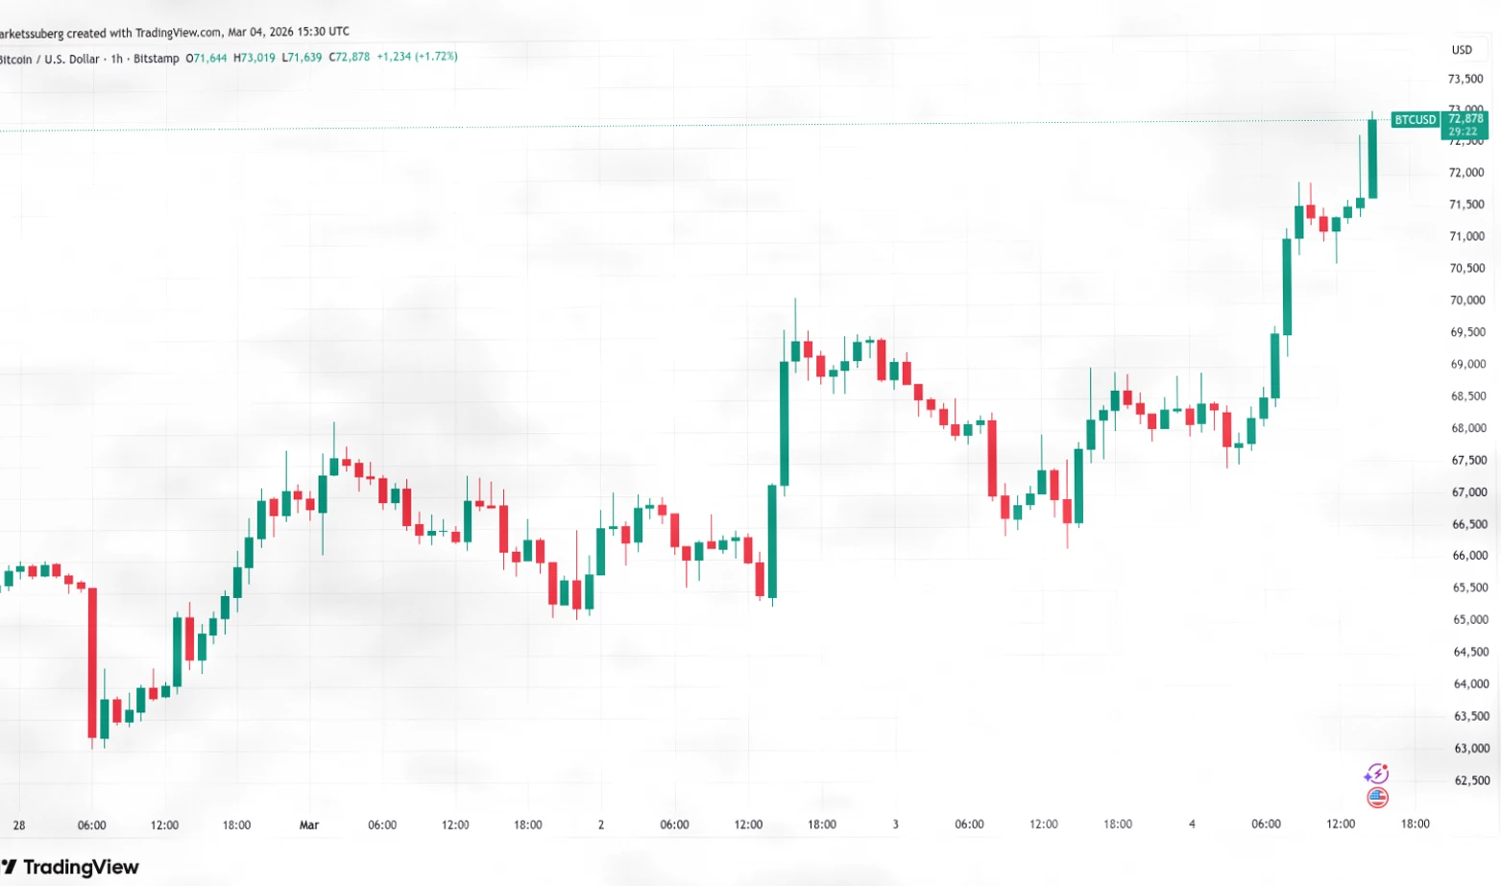Click the candle countdown timer 29:22
Viewport: 1501px width, 886px height.
1463,132
